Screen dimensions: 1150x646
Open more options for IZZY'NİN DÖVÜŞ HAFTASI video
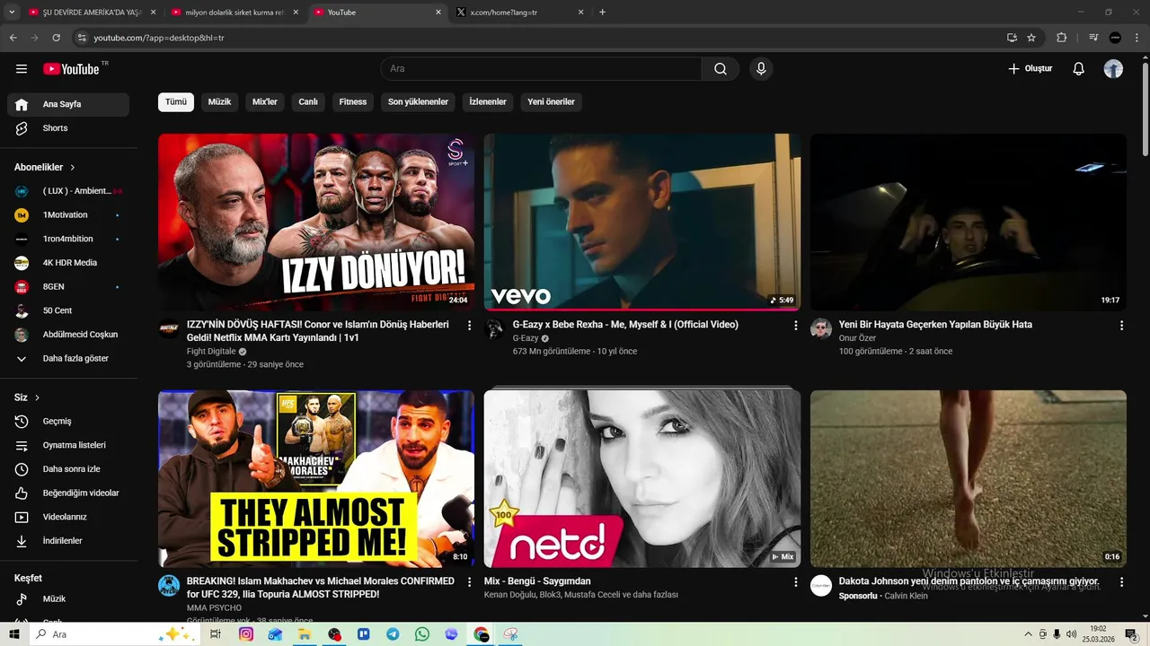469,326
